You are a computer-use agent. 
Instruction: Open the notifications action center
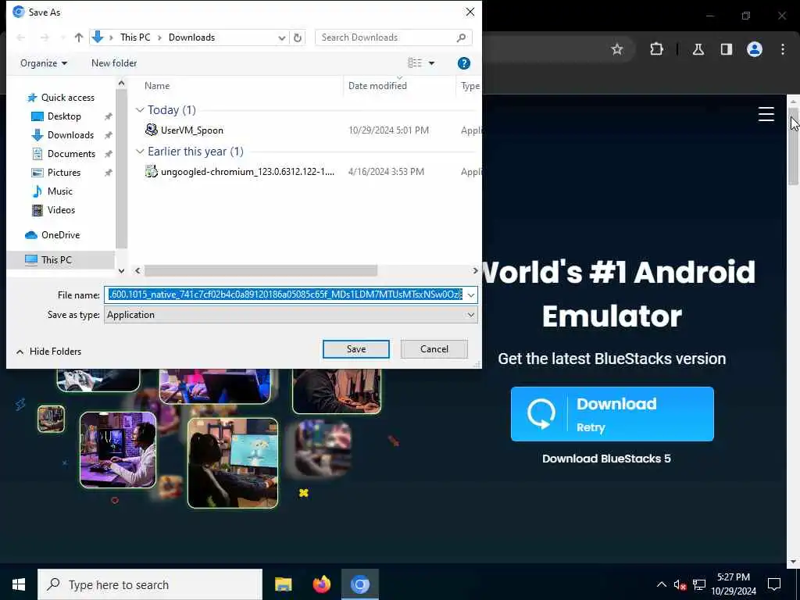[774, 584]
